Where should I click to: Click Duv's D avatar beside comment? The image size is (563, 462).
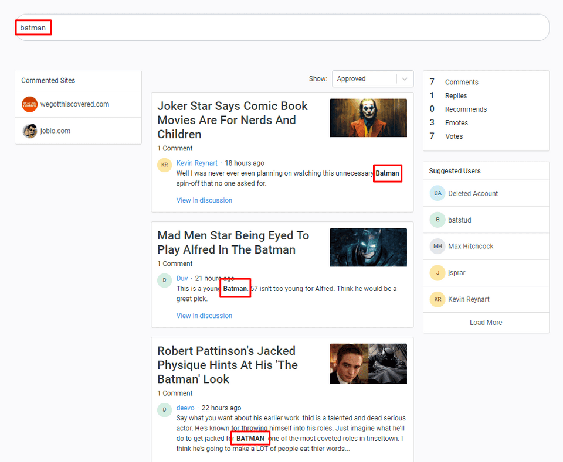[164, 280]
